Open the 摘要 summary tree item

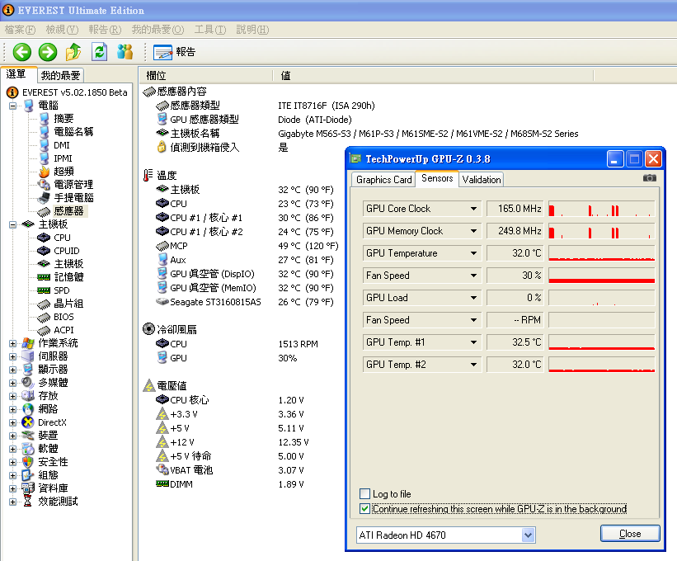[x=63, y=118]
